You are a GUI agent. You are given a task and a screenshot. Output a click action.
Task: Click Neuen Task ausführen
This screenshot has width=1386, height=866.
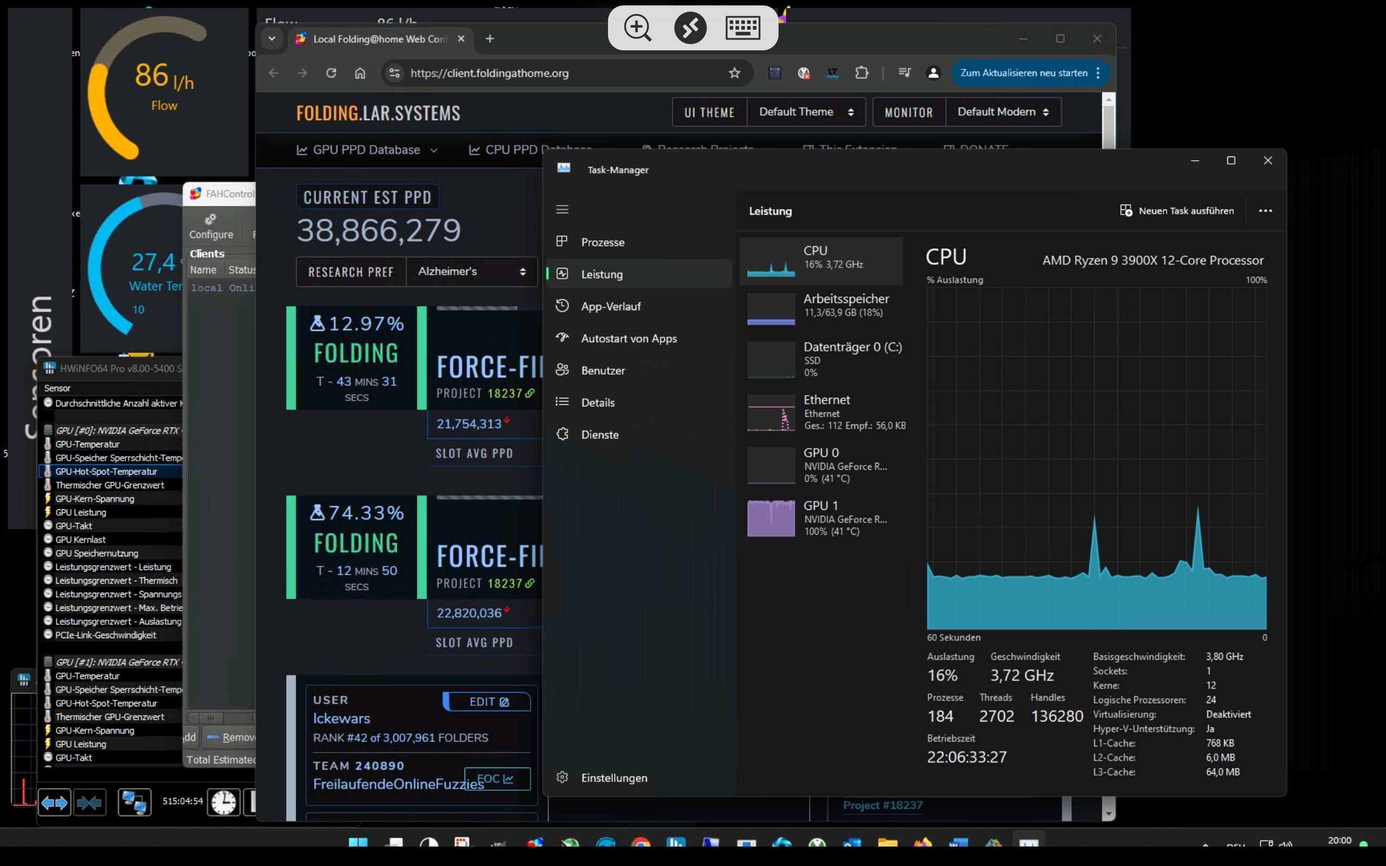point(1177,211)
